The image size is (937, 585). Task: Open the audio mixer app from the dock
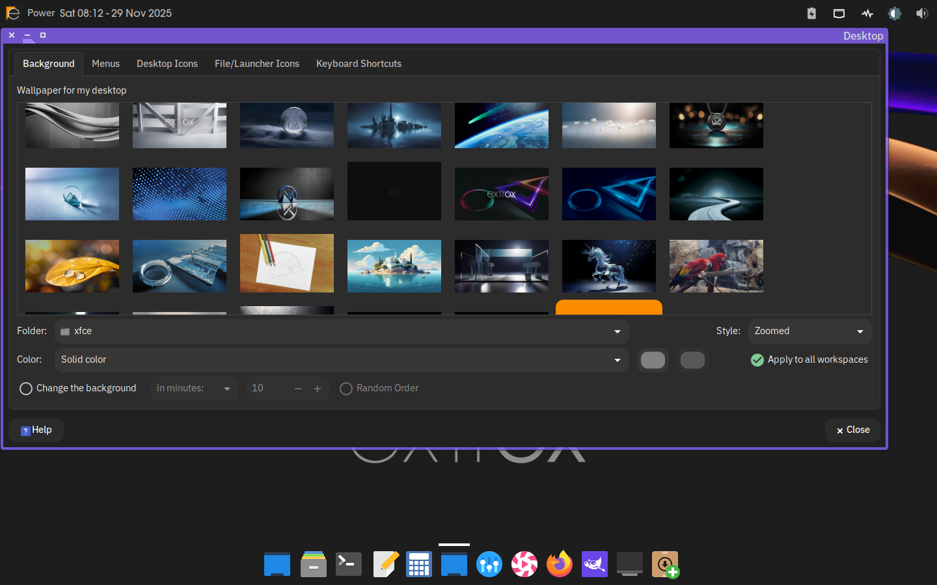(x=489, y=564)
